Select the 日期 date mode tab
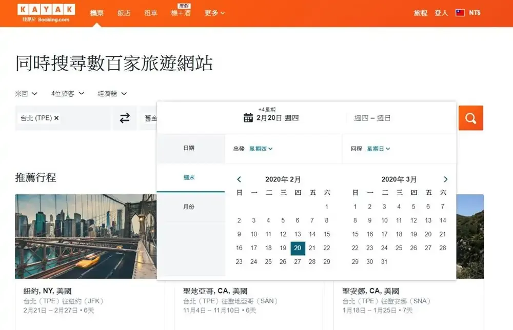The image size is (513, 330). pyautogui.click(x=189, y=148)
